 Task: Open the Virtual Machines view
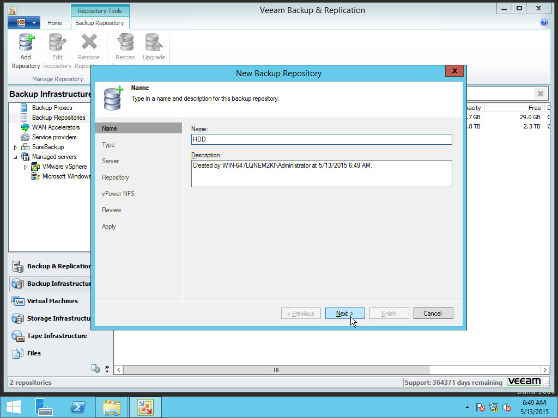tap(46, 301)
